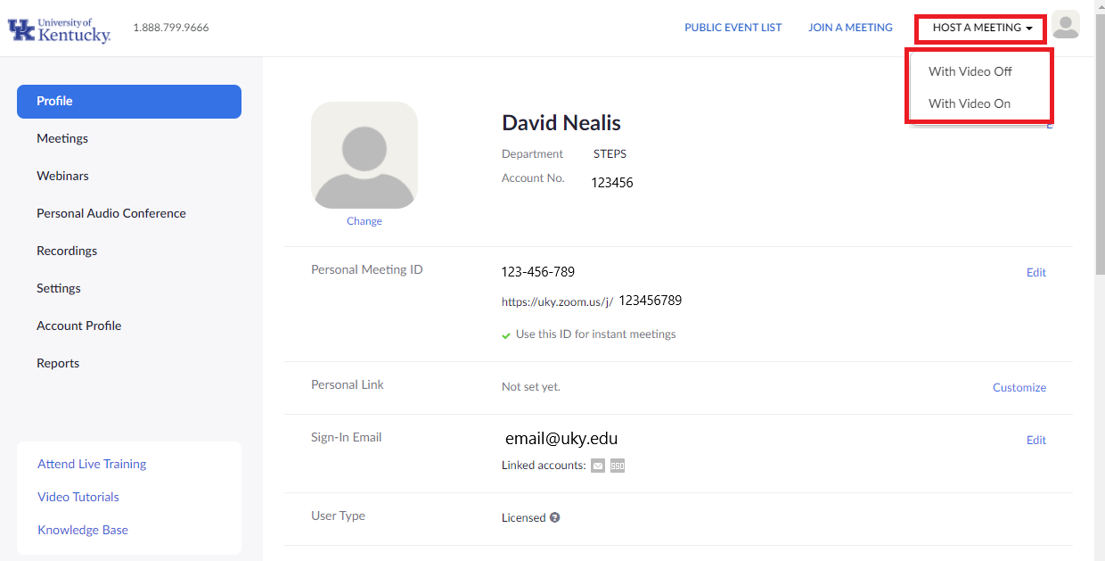Open Join a Meeting link
This screenshot has height=561, width=1105.
pos(850,28)
